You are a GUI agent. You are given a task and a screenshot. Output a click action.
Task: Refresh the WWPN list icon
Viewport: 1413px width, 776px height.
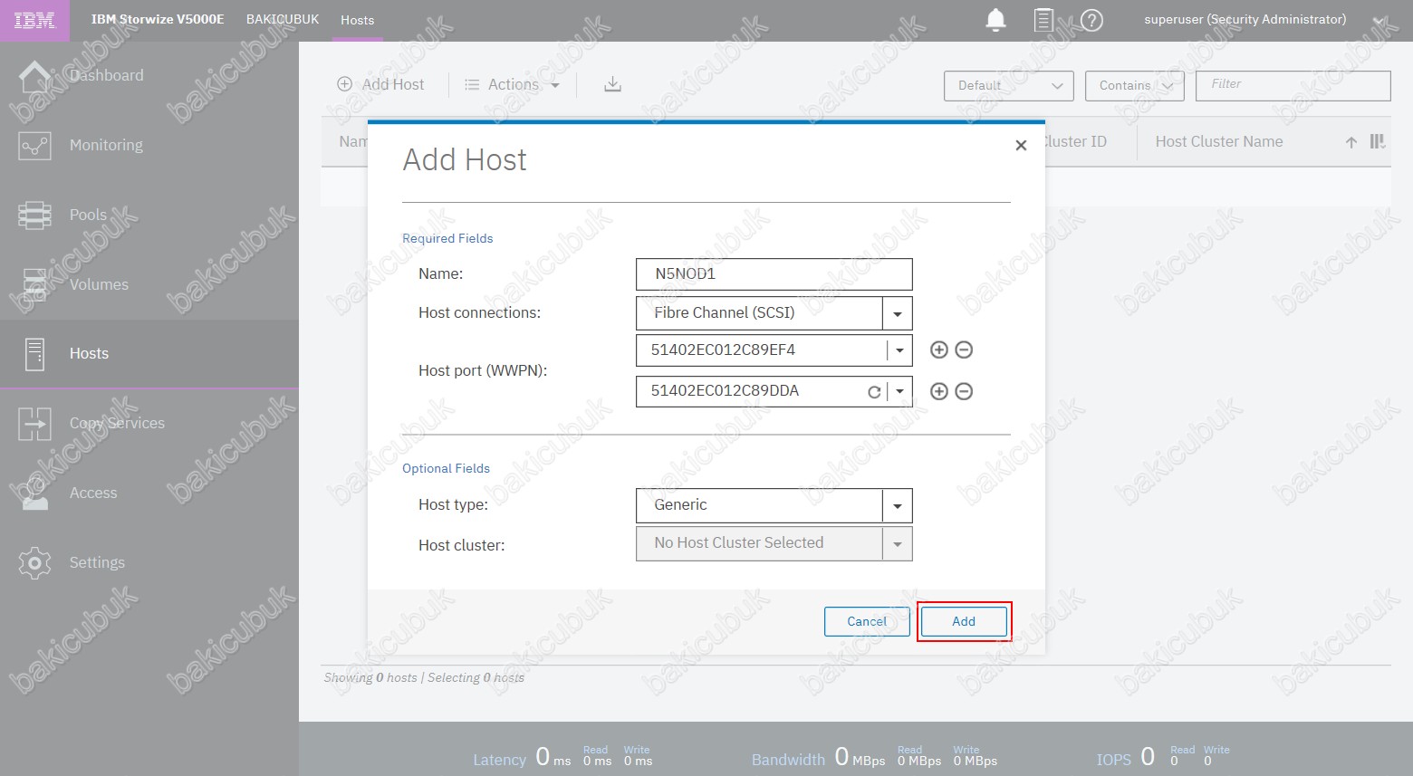(874, 392)
